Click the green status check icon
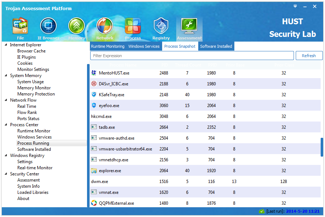Screen dimensions: 325x217 coord(262,211)
